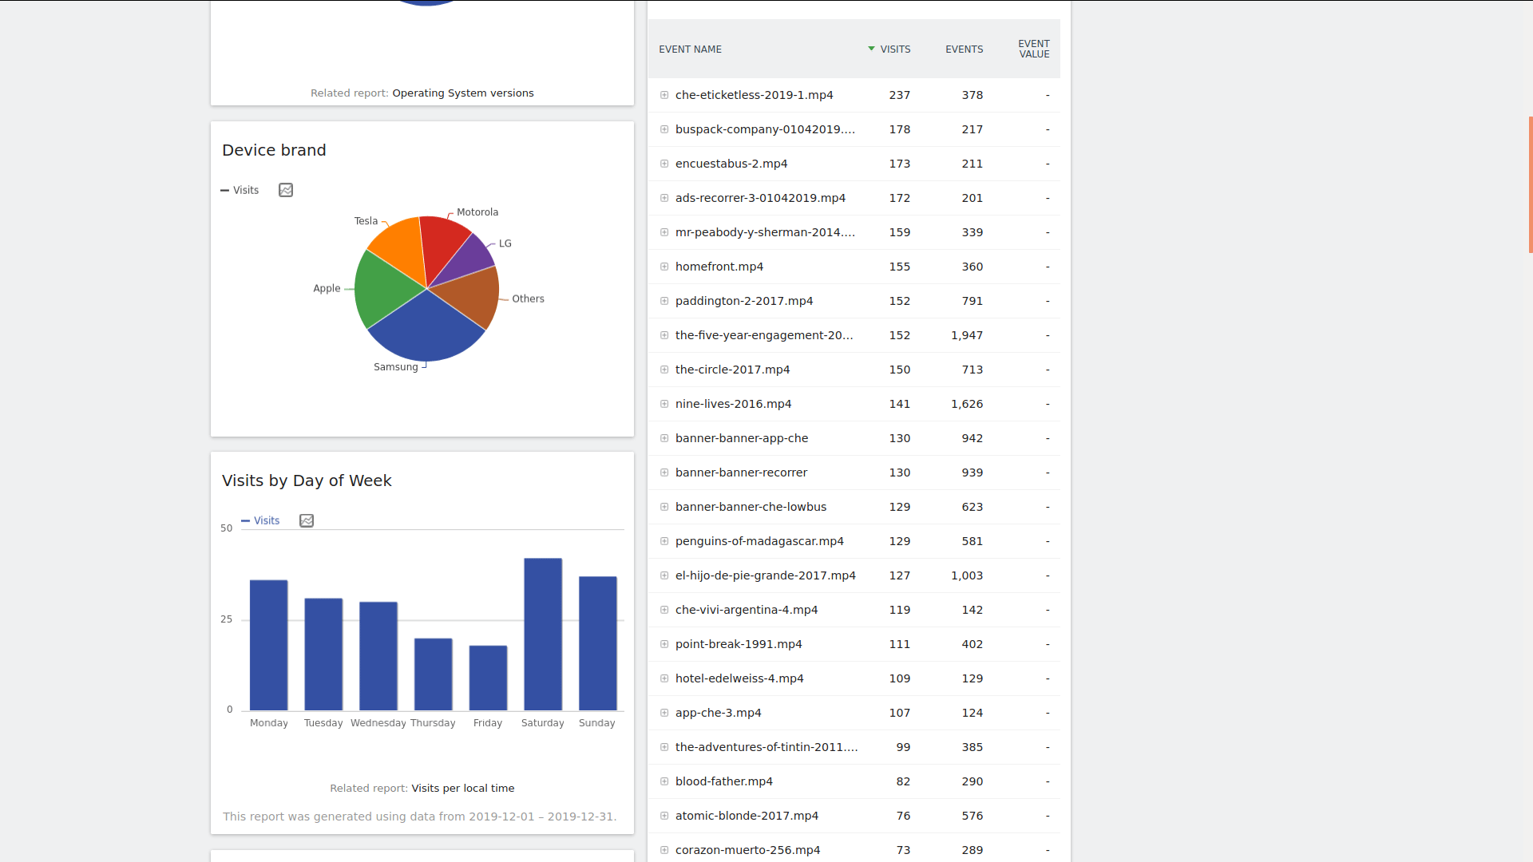The width and height of the screenshot is (1533, 862).
Task: Click plus icon beside point-break-1991.mp4
Action: pos(664,644)
